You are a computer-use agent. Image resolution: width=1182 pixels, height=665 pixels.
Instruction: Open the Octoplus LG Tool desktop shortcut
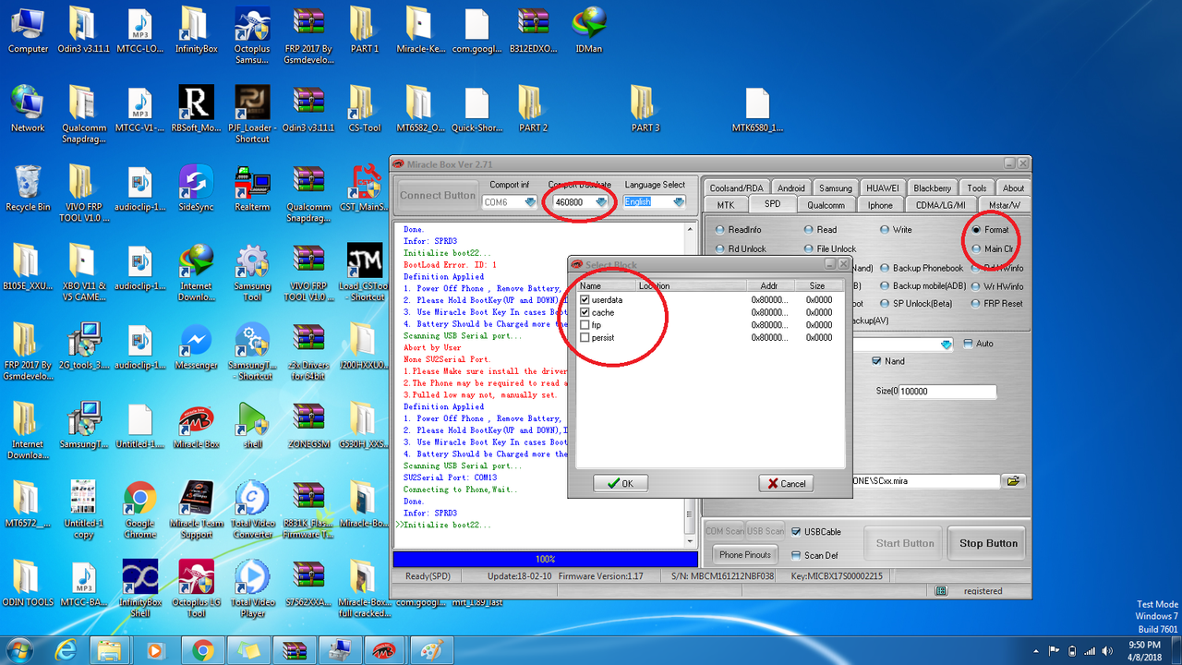point(196,590)
